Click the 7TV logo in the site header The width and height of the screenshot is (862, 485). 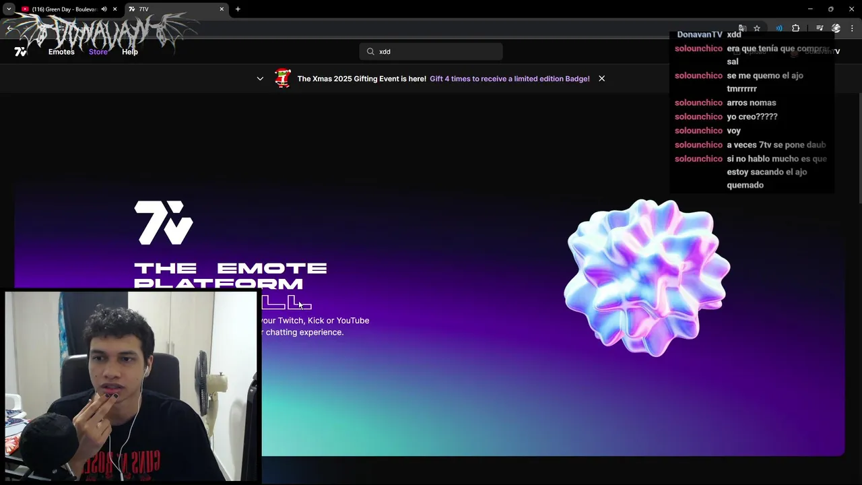point(20,52)
